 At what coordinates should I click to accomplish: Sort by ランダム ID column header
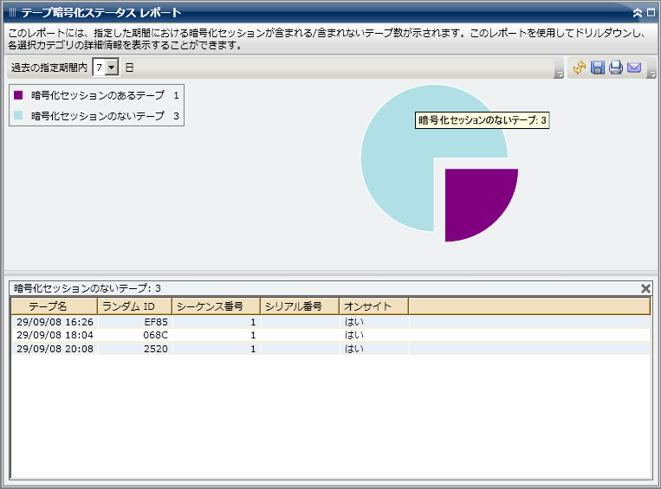[133, 306]
